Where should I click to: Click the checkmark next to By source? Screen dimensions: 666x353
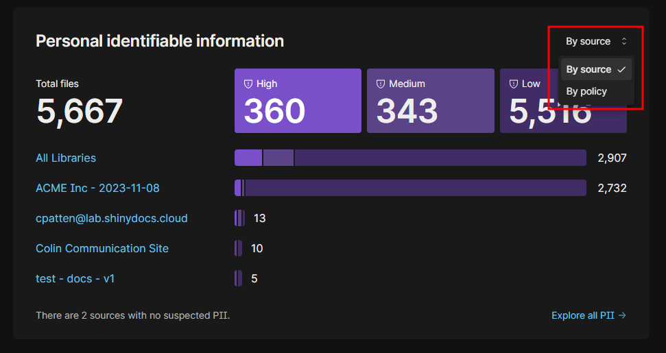coord(621,69)
